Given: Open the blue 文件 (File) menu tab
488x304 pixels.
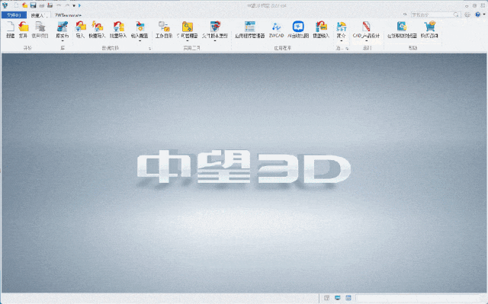Looking at the screenshot, I should [x=14, y=15].
